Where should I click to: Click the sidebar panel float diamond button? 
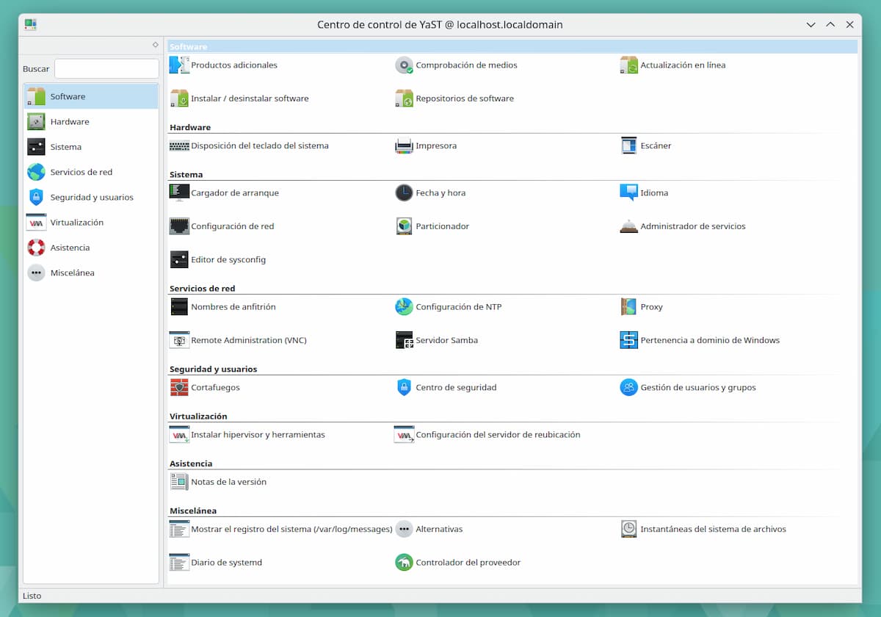(x=155, y=45)
